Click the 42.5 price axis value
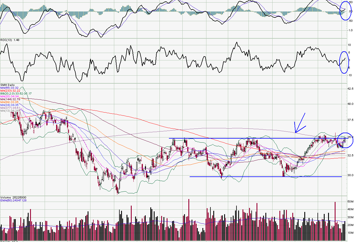The image size is (357, 242). point(350,89)
